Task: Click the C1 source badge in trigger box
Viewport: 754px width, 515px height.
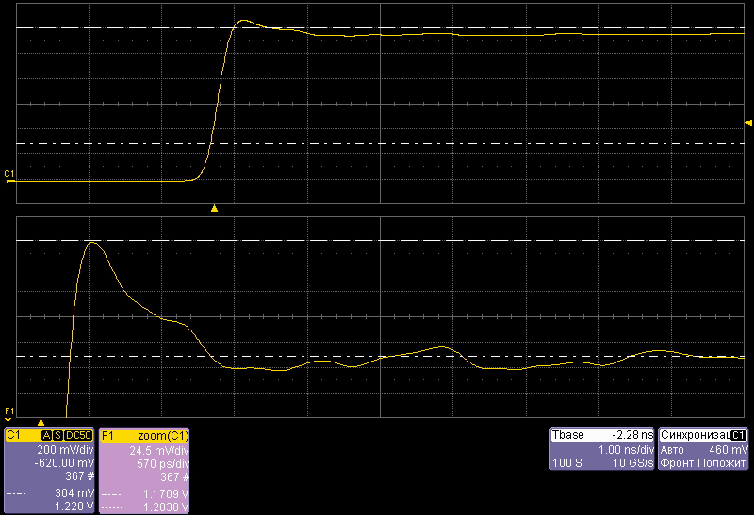Action: pos(739,435)
